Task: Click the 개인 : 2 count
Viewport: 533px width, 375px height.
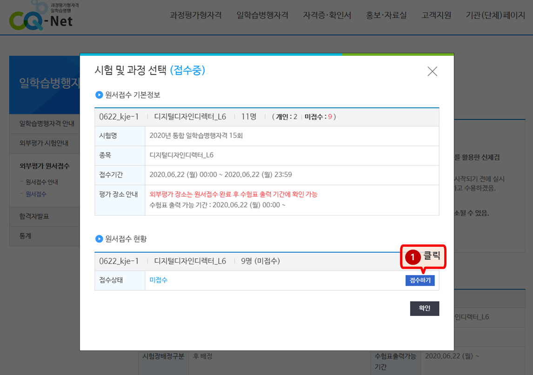Action: pyautogui.click(x=286, y=117)
